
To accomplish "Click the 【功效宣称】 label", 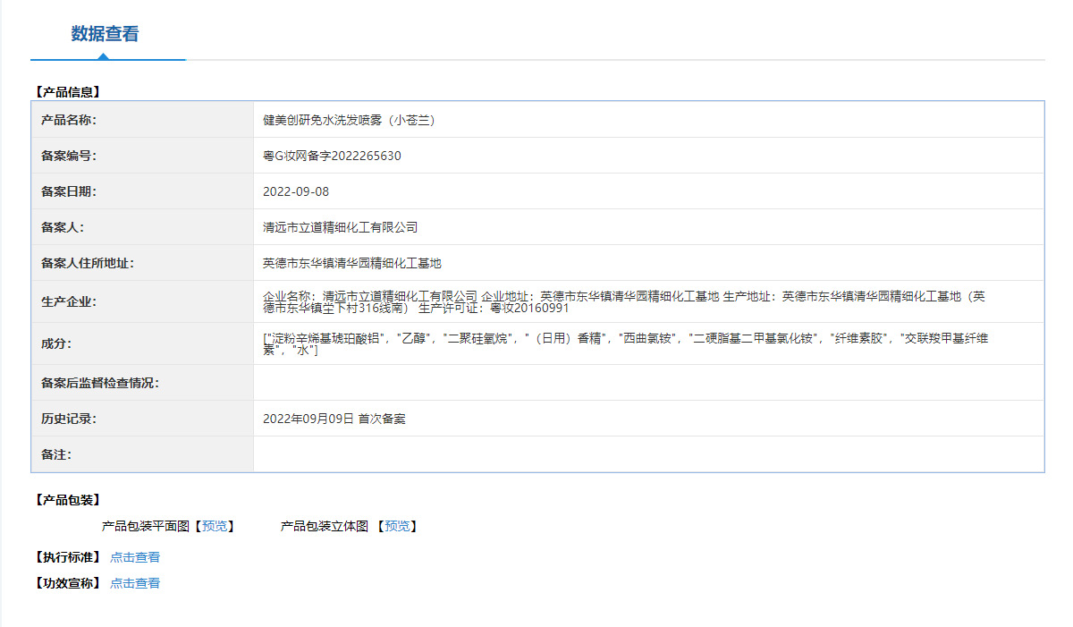I will click(67, 583).
